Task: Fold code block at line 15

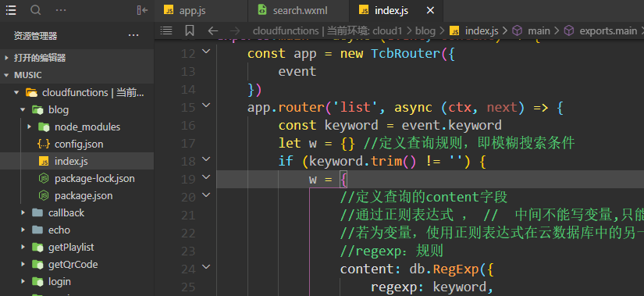Action: click(x=206, y=105)
